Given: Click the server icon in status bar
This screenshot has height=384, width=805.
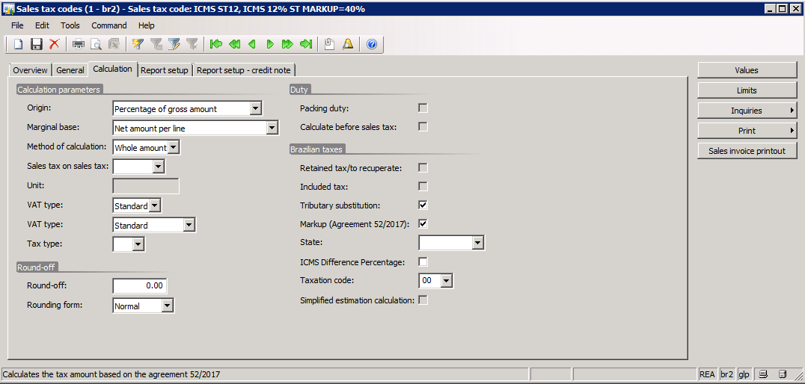Looking at the screenshot, I should [x=783, y=374].
